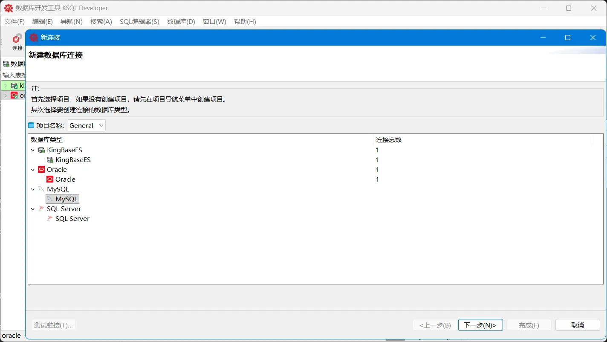Click the kingbase connection icon in sidebar

[x=14, y=85]
